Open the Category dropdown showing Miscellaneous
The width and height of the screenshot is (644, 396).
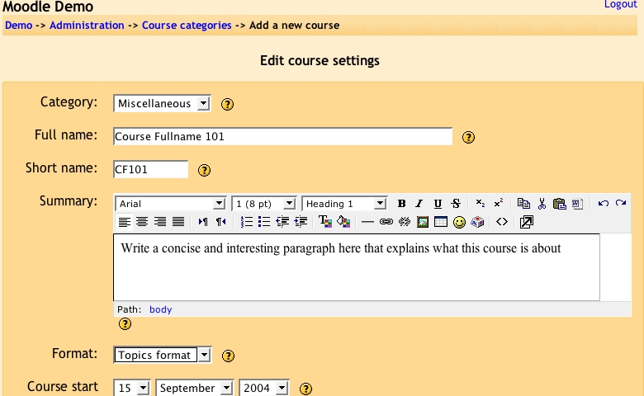[x=162, y=104]
